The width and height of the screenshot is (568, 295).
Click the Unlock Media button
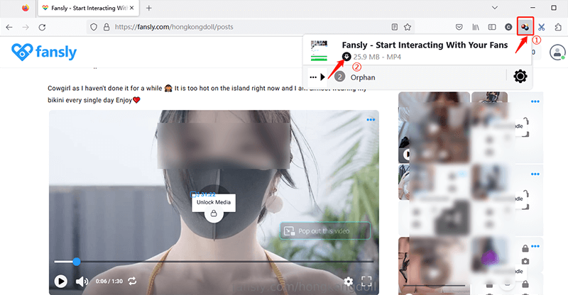[214, 202]
